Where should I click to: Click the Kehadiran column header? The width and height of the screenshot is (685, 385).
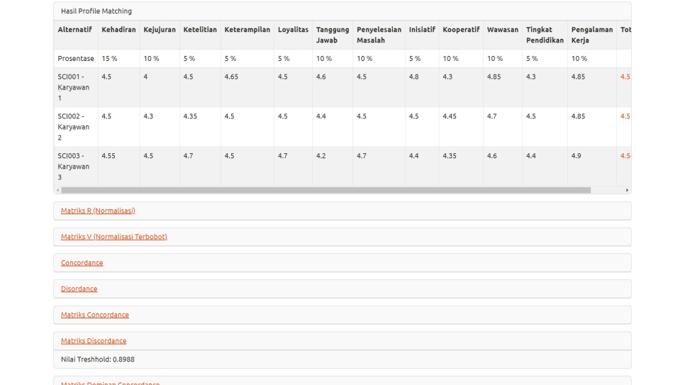pos(118,30)
